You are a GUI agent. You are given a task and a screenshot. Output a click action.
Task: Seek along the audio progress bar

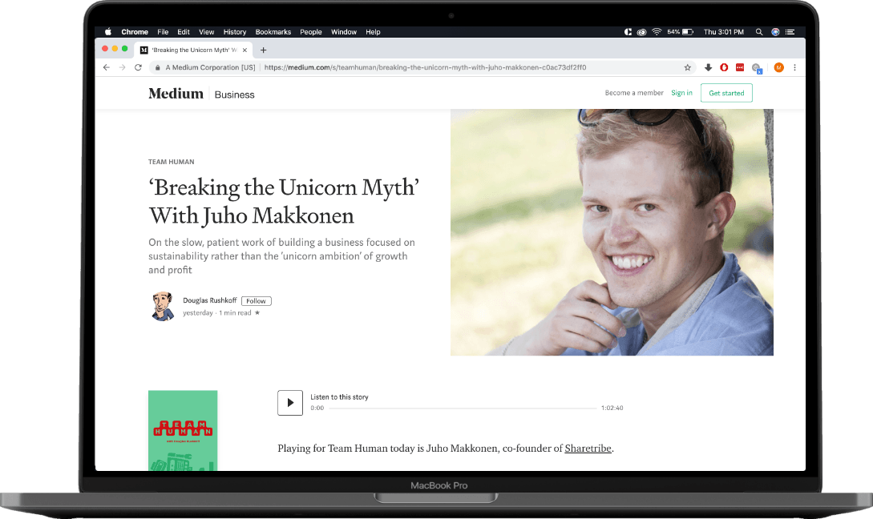(463, 408)
